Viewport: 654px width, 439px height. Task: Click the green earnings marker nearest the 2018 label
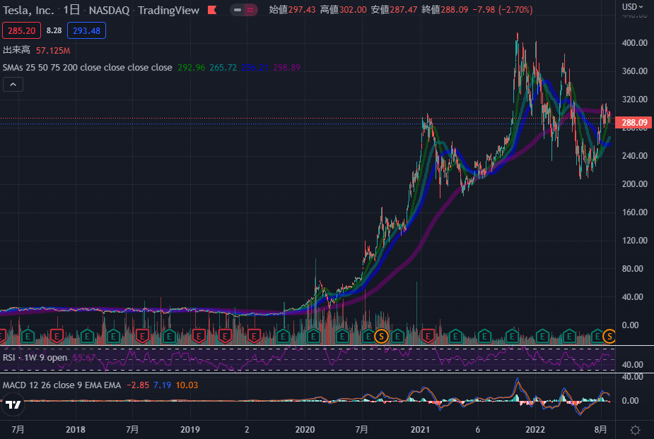87,336
